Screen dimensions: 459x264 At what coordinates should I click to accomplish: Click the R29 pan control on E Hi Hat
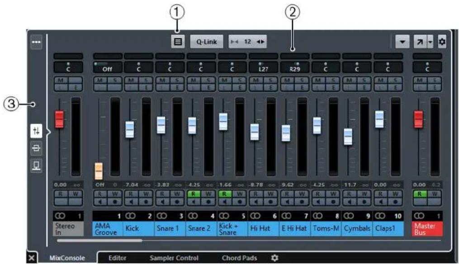coord(294,67)
